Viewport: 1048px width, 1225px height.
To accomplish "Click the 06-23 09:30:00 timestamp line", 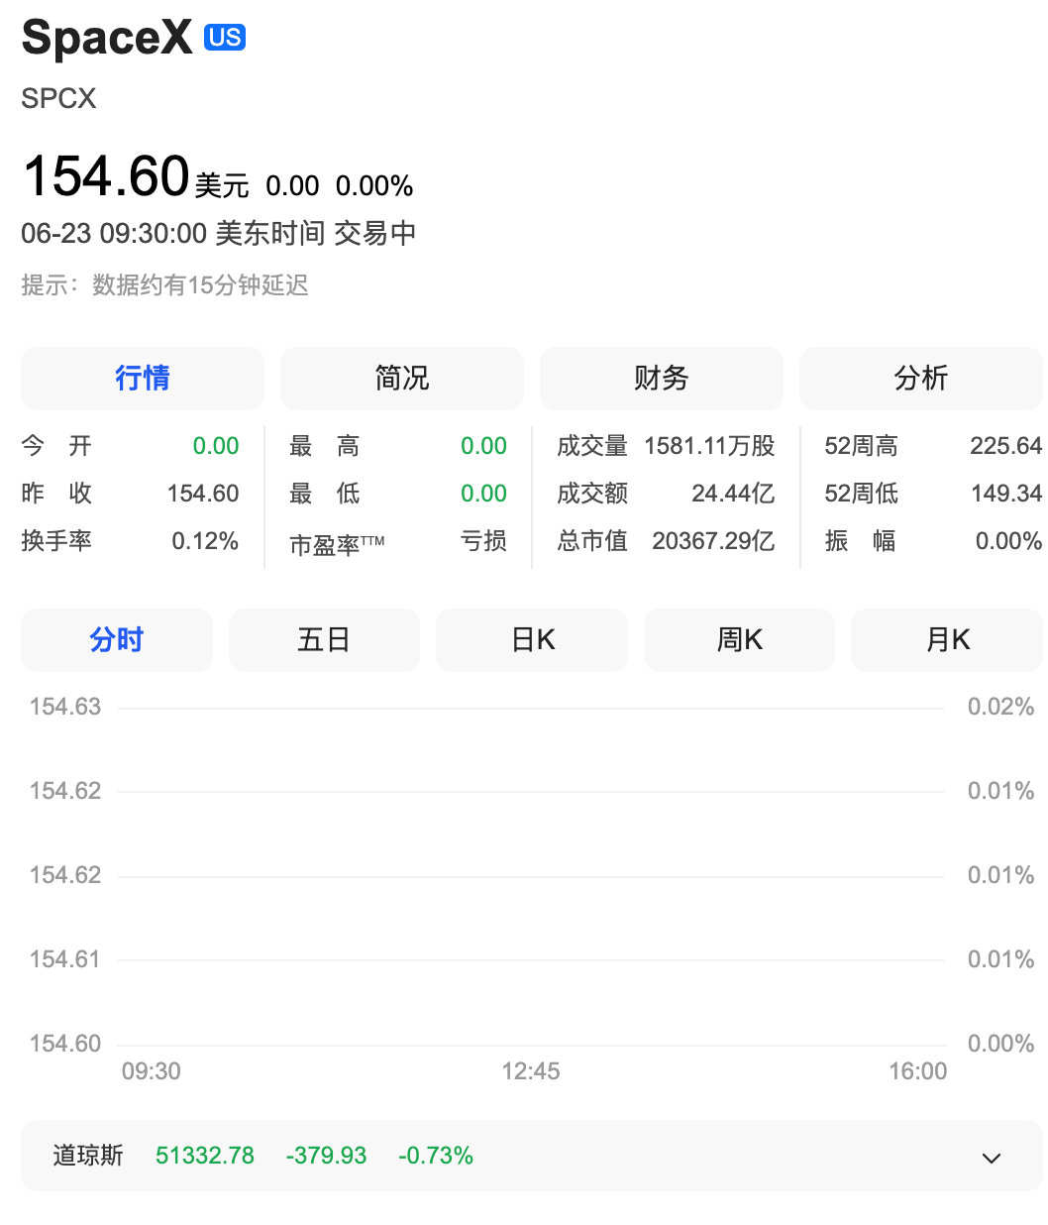I will pos(219,234).
